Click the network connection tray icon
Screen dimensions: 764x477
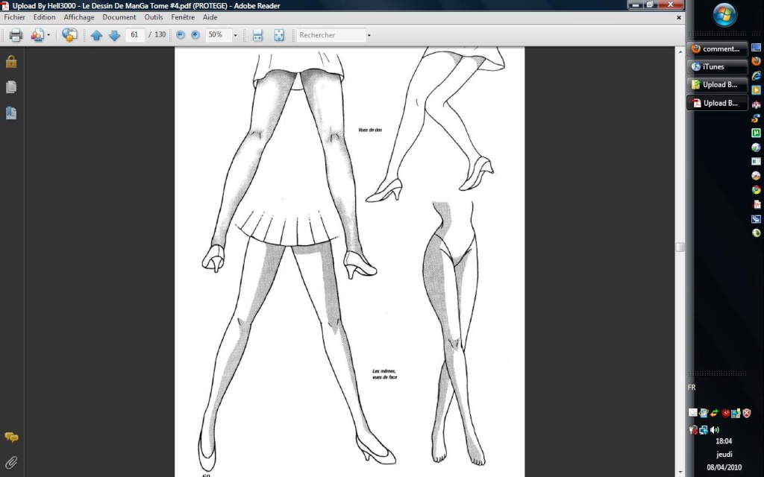(x=704, y=430)
